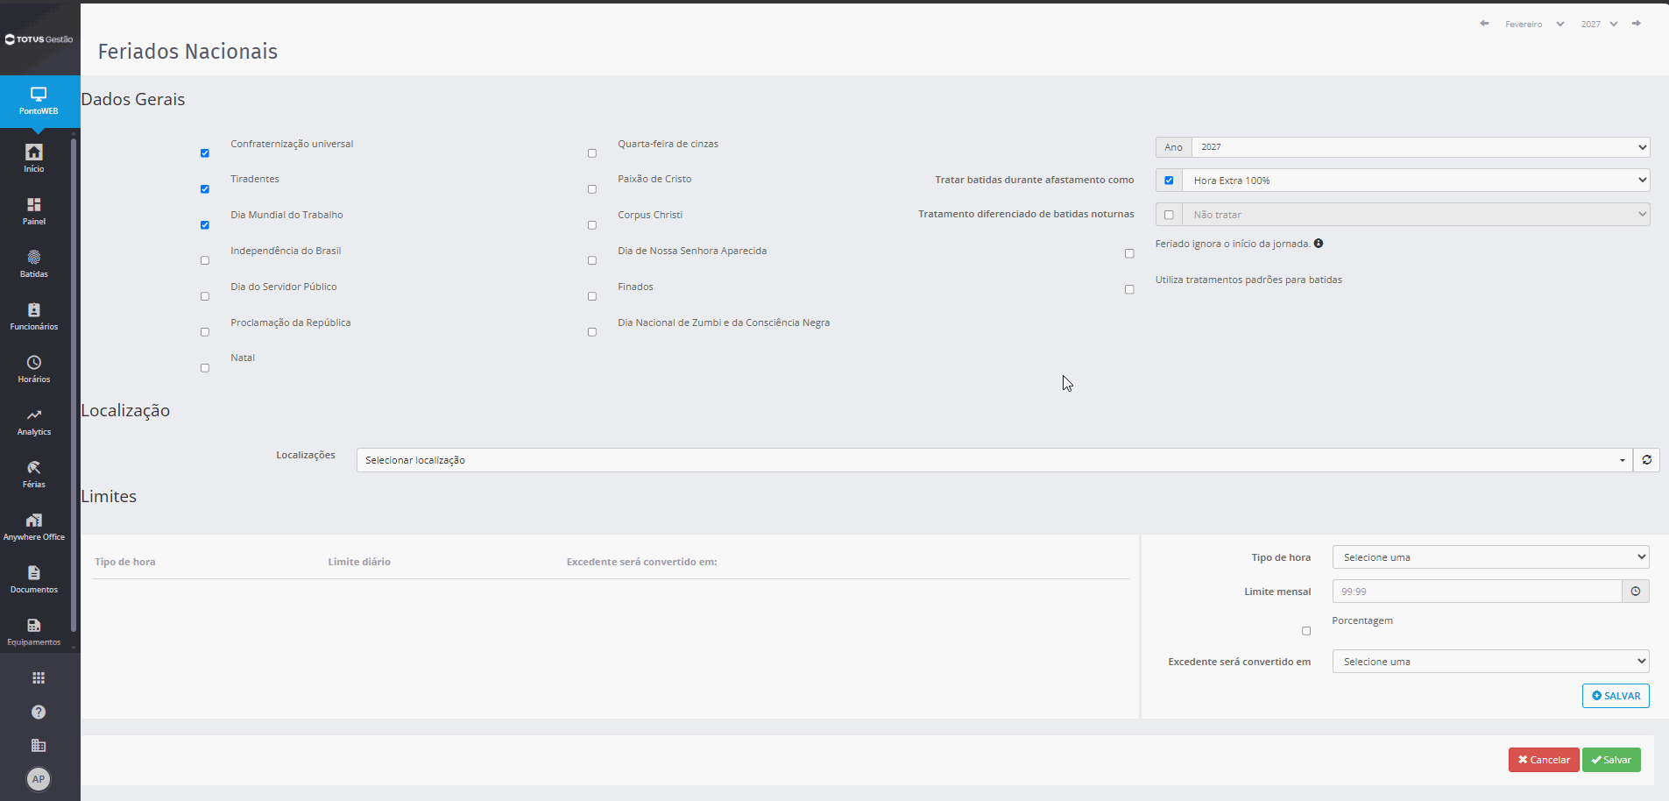Check Finados holiday
This screenshot has height=801, width=1669.
[592, 296]
